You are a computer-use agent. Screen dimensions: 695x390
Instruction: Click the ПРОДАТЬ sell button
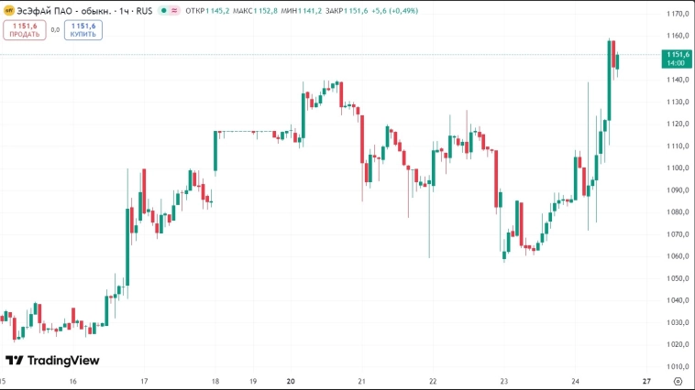tap(25, 30)
